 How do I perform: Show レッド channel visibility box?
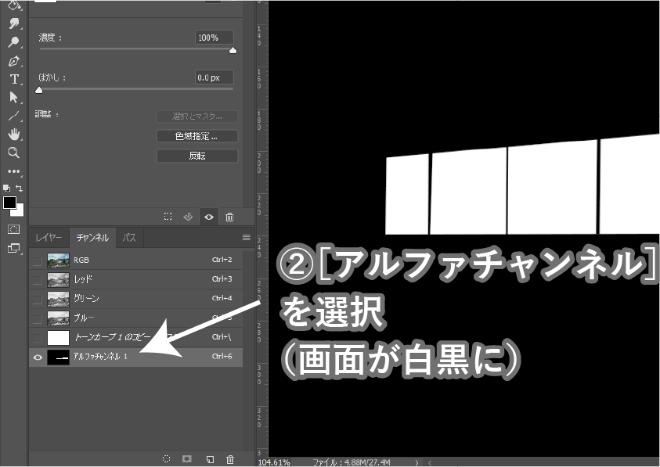point(38,279)
